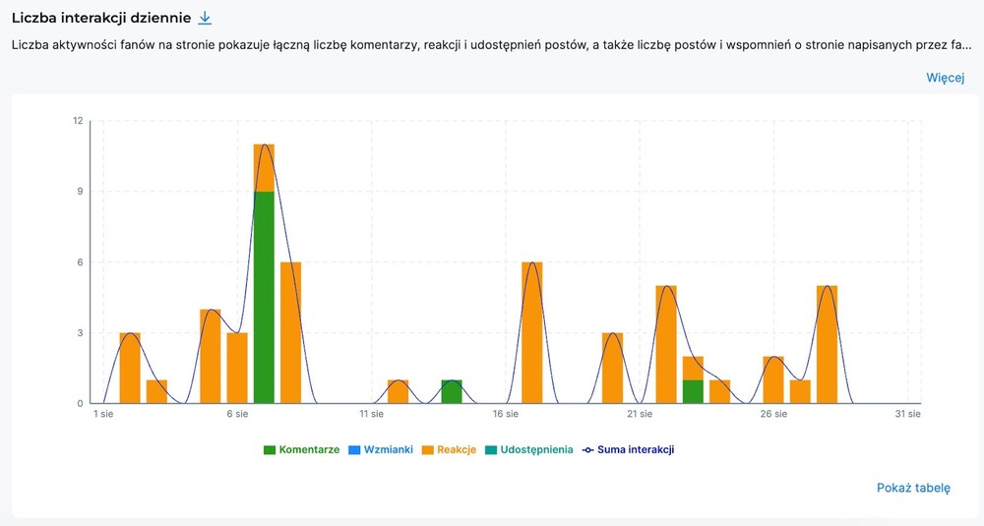984x526 pixels.
Task: Click green comments segment of 23 sie bar
Action: pos(693,391)
